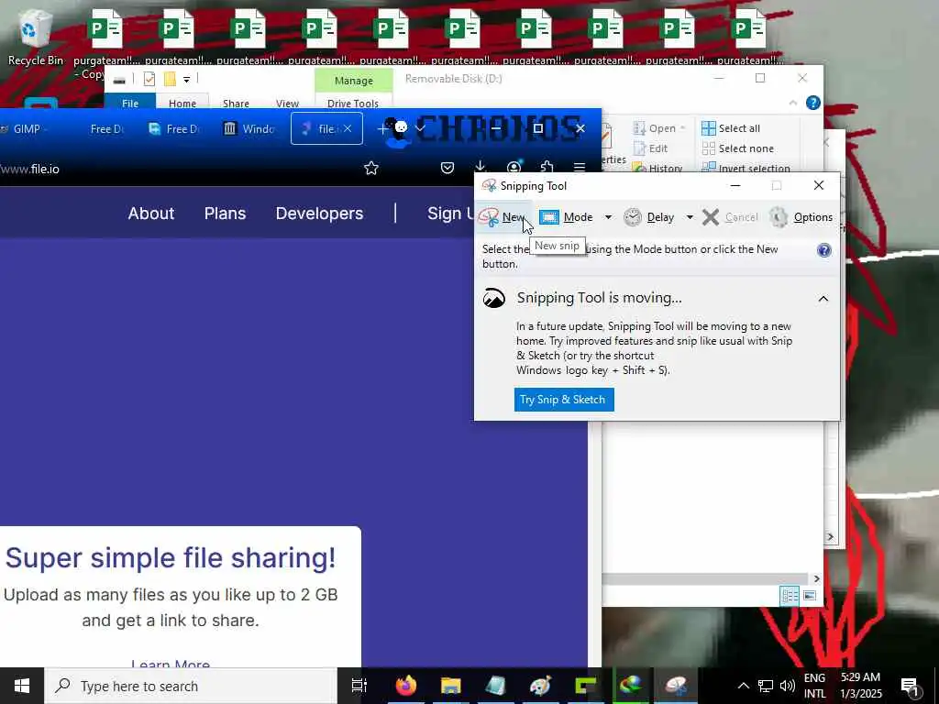Show hidden system tray icons
The width and height of the screenshot is (939, 704).
743,686
